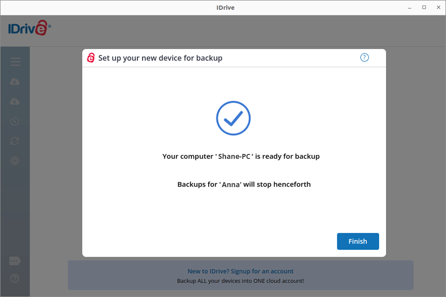Screen dimensions: 446x297
Task: Follow 'New to IDrive? Signup for an account' link
Action: click(240, 271)
